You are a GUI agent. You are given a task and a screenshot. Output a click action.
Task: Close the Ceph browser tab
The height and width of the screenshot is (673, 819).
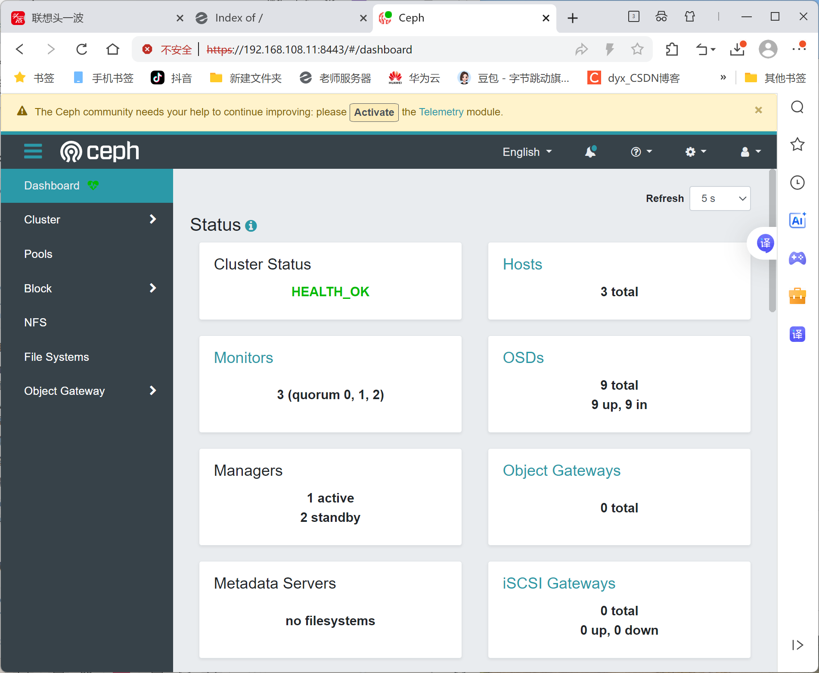click(546, 18)
